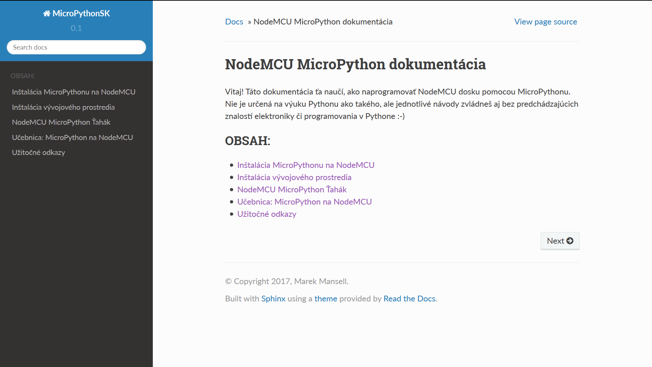
Task: Open MicroPythonSK project home link
Action: (81, 14)
